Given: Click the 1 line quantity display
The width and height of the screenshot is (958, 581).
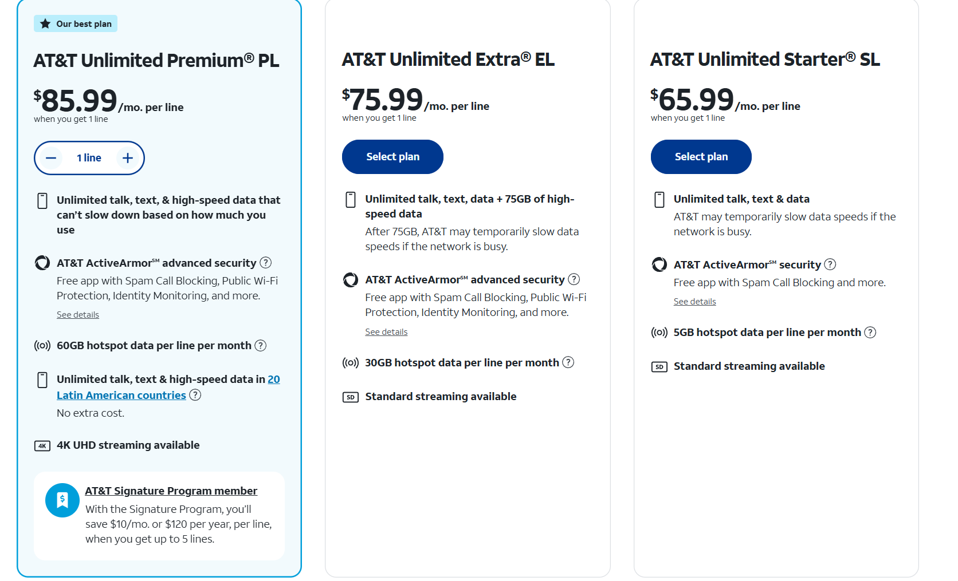Looking at the screenshot, I should pyautogui.click(x=89, y=158).
